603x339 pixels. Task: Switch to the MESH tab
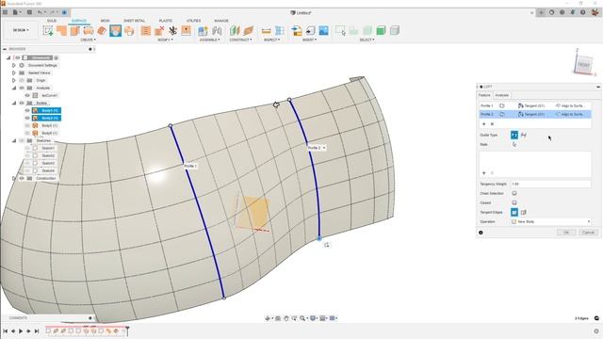click(x=105, y=21)
